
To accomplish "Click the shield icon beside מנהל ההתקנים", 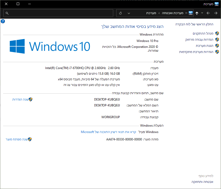I will coord(217,34).
